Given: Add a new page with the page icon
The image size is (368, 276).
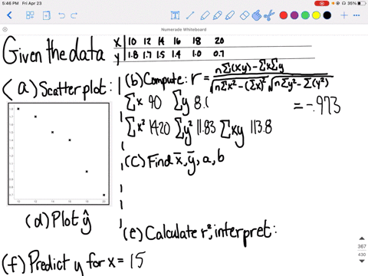Looking at the screenshot, I should click(46, 15).
